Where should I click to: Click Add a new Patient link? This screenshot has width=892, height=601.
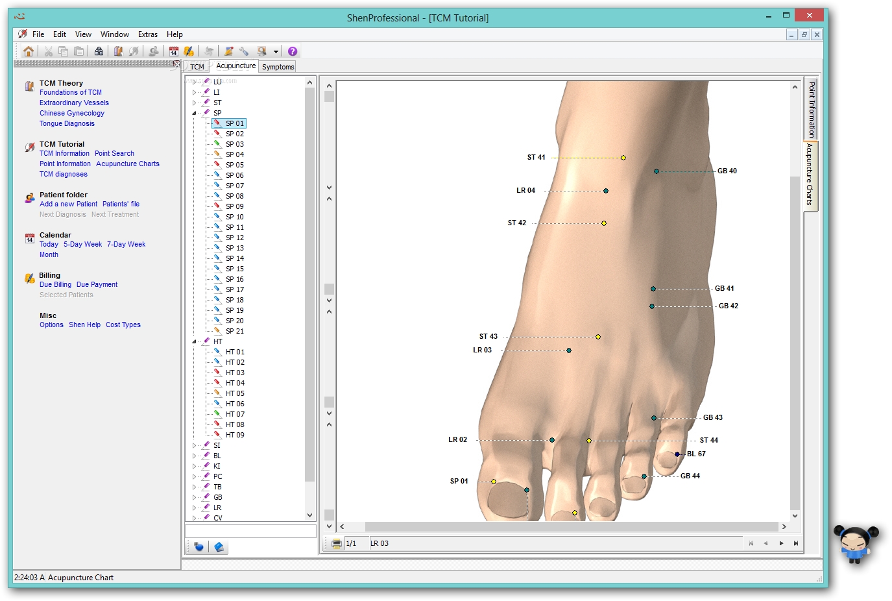pos(68,204)
